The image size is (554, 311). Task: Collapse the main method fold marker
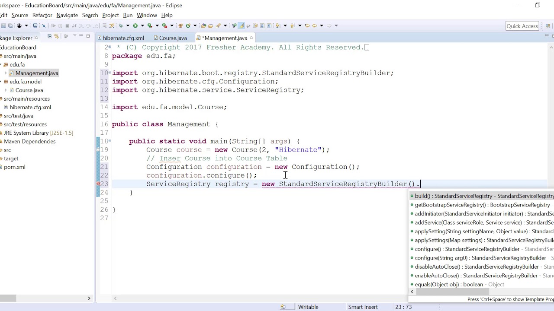coord(110,141)
